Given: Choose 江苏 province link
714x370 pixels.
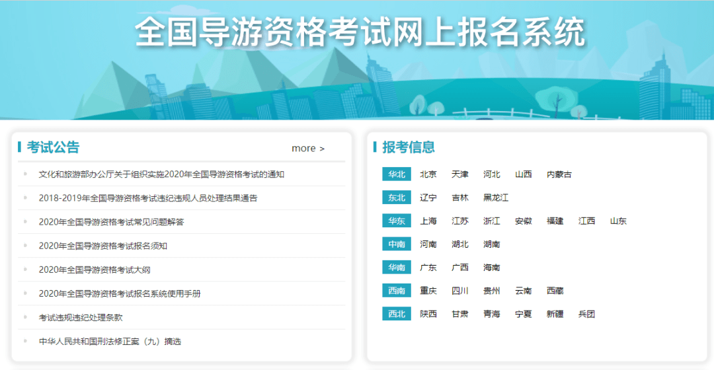Looking at the screenshot, I should [460, 221].
